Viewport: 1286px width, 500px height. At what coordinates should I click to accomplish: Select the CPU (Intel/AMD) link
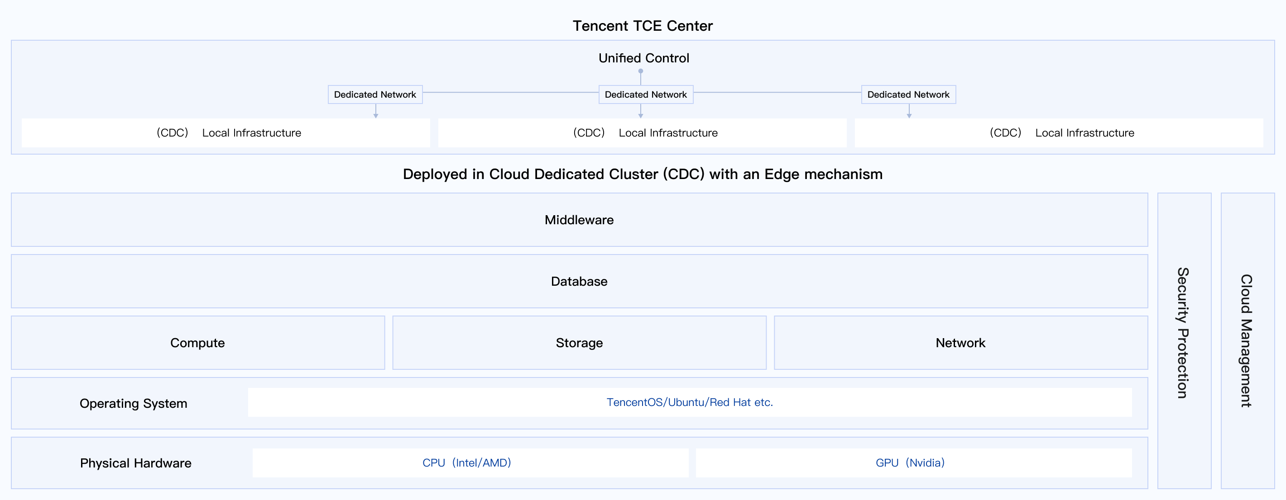(x=467, y=462)
